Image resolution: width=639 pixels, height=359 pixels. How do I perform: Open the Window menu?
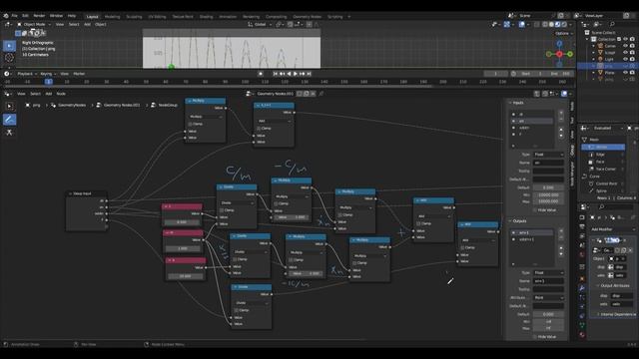[56, 16]
